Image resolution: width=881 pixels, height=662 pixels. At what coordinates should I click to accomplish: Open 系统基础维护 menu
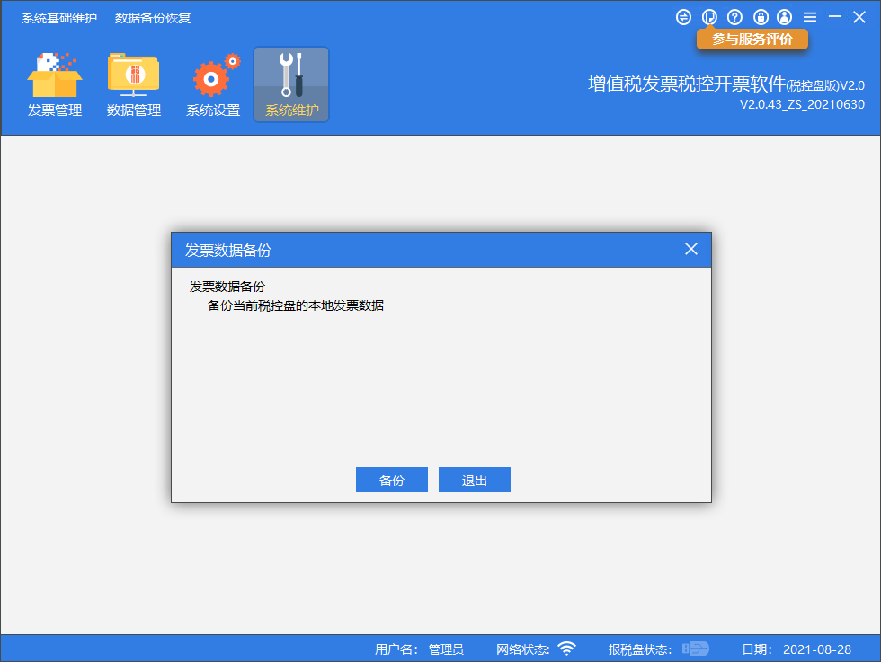pyautogui.click(x=59, y=18)
